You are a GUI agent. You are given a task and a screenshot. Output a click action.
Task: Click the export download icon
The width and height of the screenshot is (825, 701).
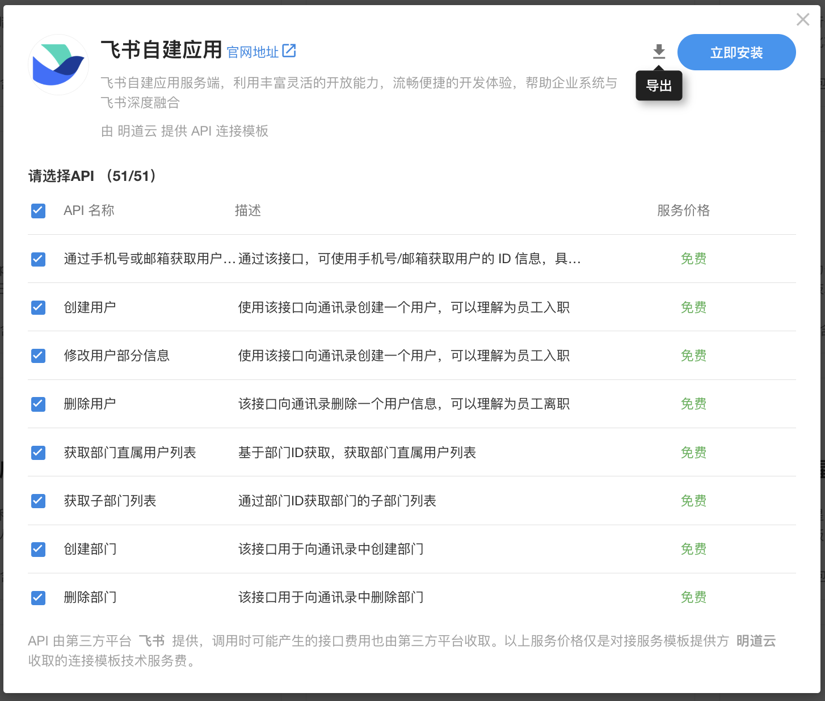[659, 52]
